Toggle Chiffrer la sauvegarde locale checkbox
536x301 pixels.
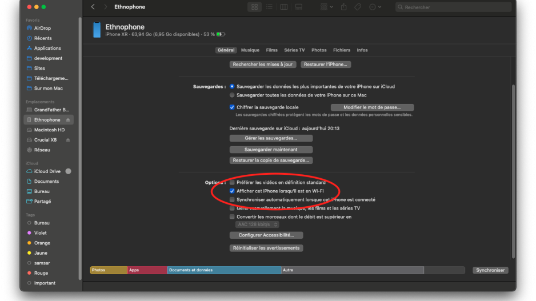(x=232, y=107)
